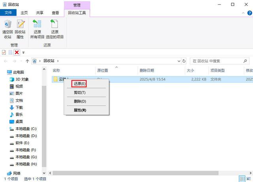Viewport: 253px width, 182px height.
Task: Open the 文件 menu tab
Action: point(8,13)
